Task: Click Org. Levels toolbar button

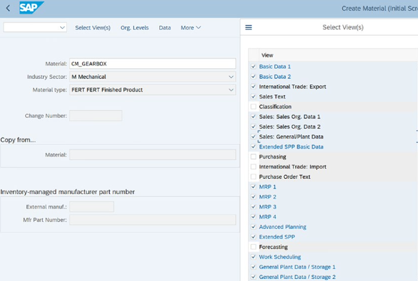Action: coord(134,28)
